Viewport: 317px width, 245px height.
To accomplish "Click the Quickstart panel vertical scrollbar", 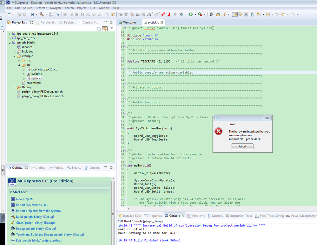I will [113, 211].
